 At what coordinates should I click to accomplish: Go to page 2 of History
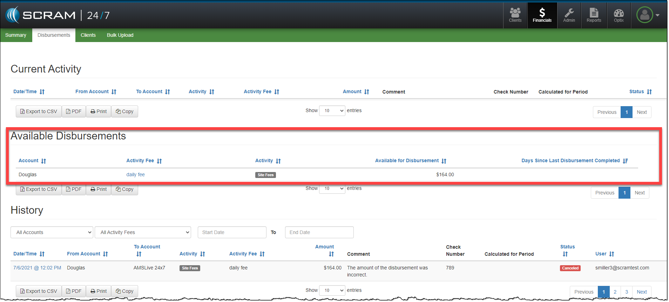(615, 292)
